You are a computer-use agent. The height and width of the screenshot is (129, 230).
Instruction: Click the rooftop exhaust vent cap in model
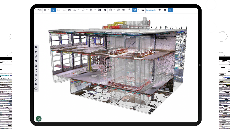pyautogui.click(x=145, y=19)
